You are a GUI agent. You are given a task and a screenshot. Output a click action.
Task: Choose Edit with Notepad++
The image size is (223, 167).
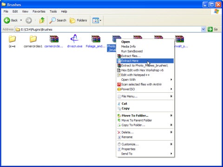click(145, 75)
